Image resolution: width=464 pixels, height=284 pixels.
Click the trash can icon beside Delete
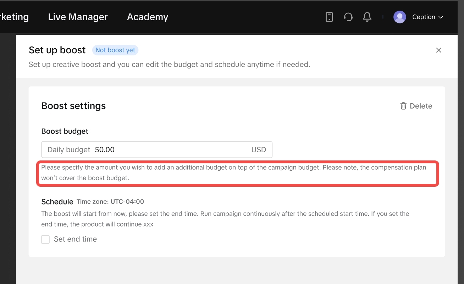403,106
